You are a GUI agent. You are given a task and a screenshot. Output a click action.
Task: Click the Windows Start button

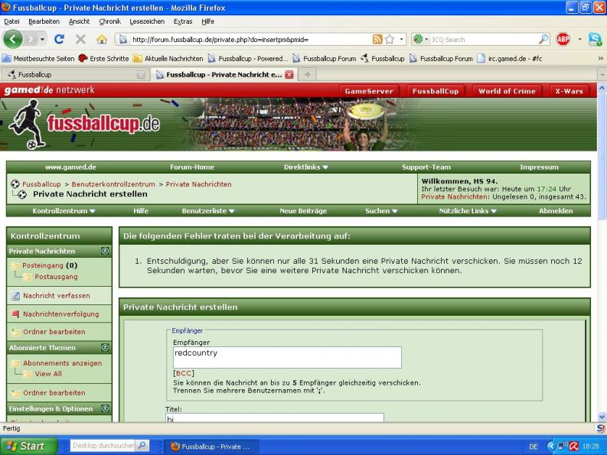tap(26, 446)
